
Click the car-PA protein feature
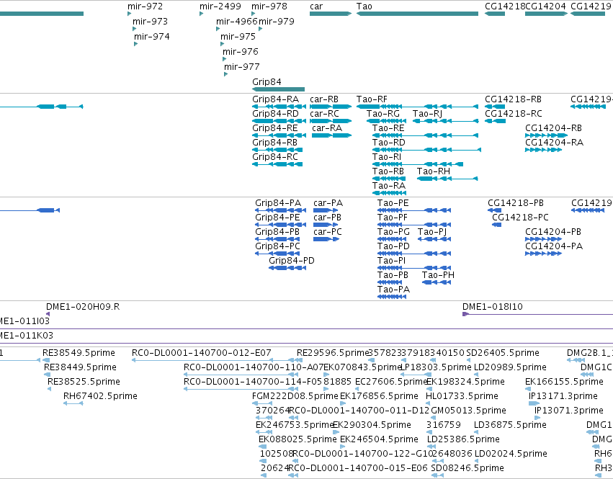[326, 210]
